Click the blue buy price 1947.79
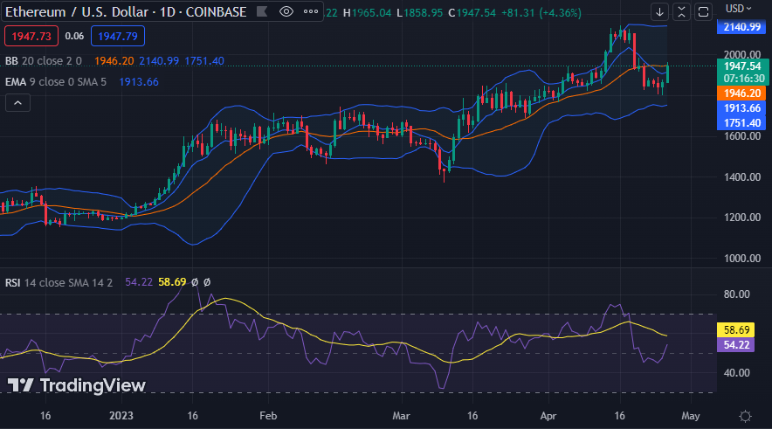772x429 pixels. [x=118, y=36]
